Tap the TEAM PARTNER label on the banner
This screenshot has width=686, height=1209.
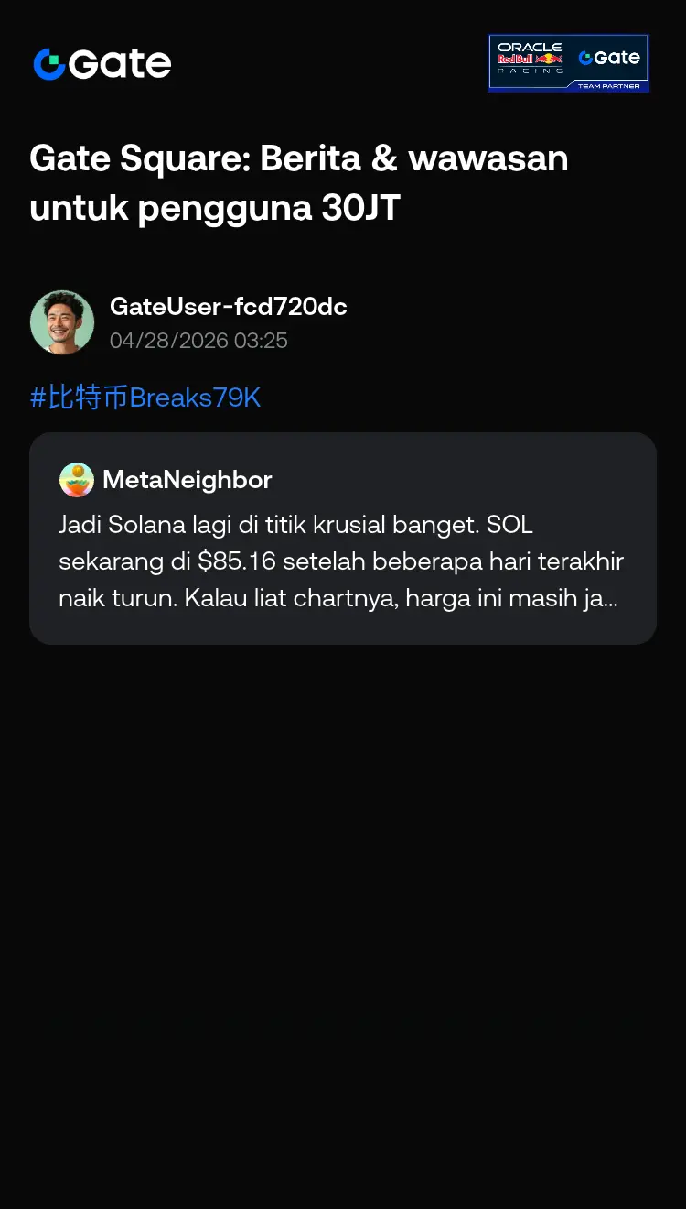(x=608, y=86)
